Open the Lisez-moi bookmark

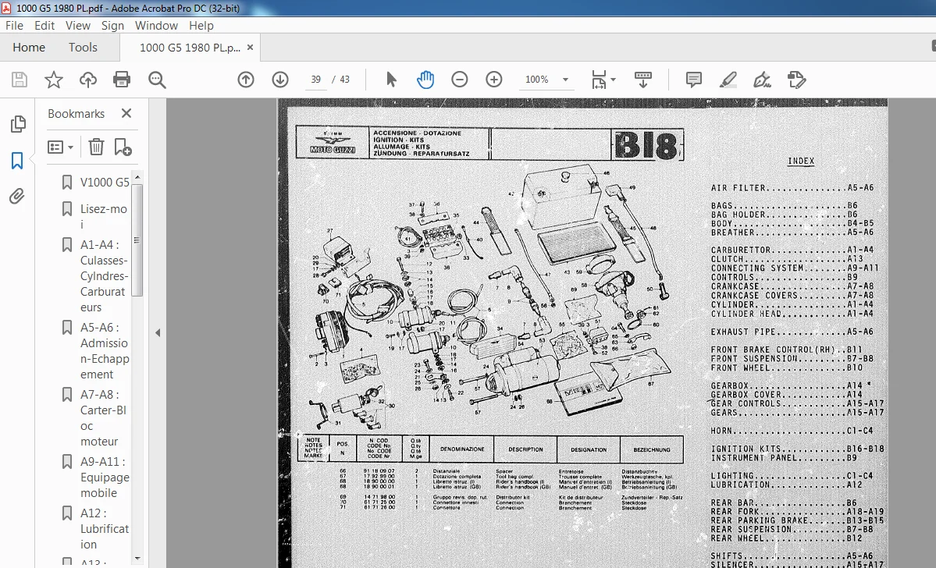pos(104,217)
